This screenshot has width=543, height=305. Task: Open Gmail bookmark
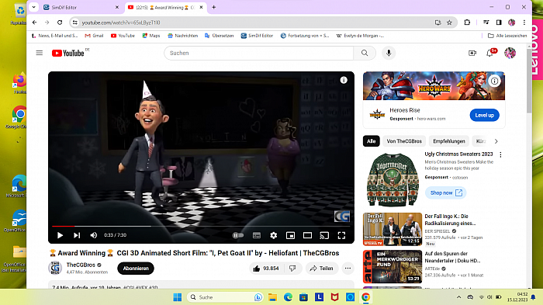coord(94,36)
